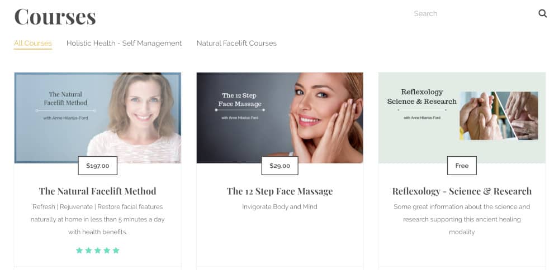Click the $29.00 price badge

[x=280, y=166]
